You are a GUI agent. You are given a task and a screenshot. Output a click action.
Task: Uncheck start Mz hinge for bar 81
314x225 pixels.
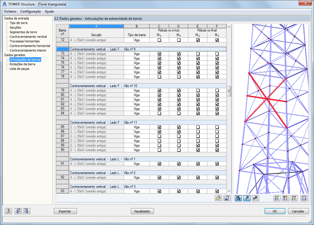(x=179, y=100)
